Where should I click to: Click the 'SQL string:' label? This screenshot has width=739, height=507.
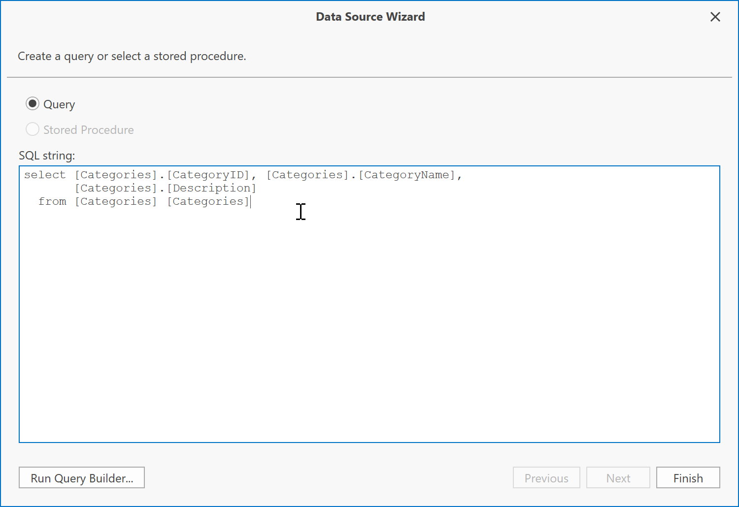click(47, 156)
